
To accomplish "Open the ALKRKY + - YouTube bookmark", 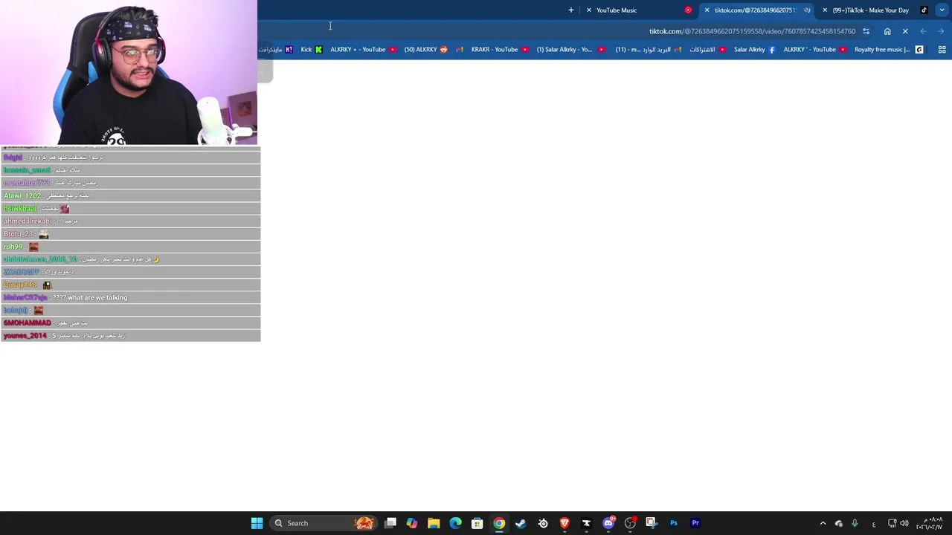I will (363, 50).
